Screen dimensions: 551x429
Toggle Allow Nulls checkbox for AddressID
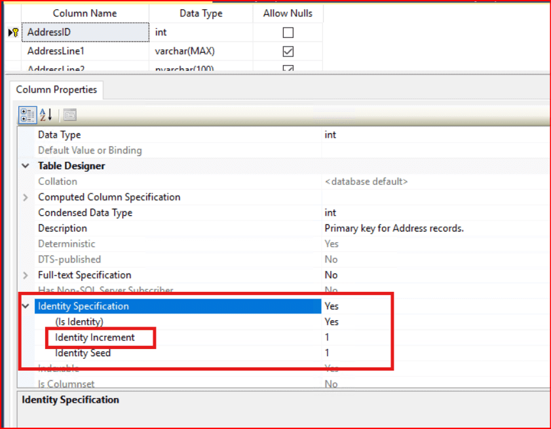click(288, 32)
